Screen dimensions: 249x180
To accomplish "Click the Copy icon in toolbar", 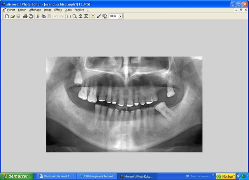I will coord(44,16).
